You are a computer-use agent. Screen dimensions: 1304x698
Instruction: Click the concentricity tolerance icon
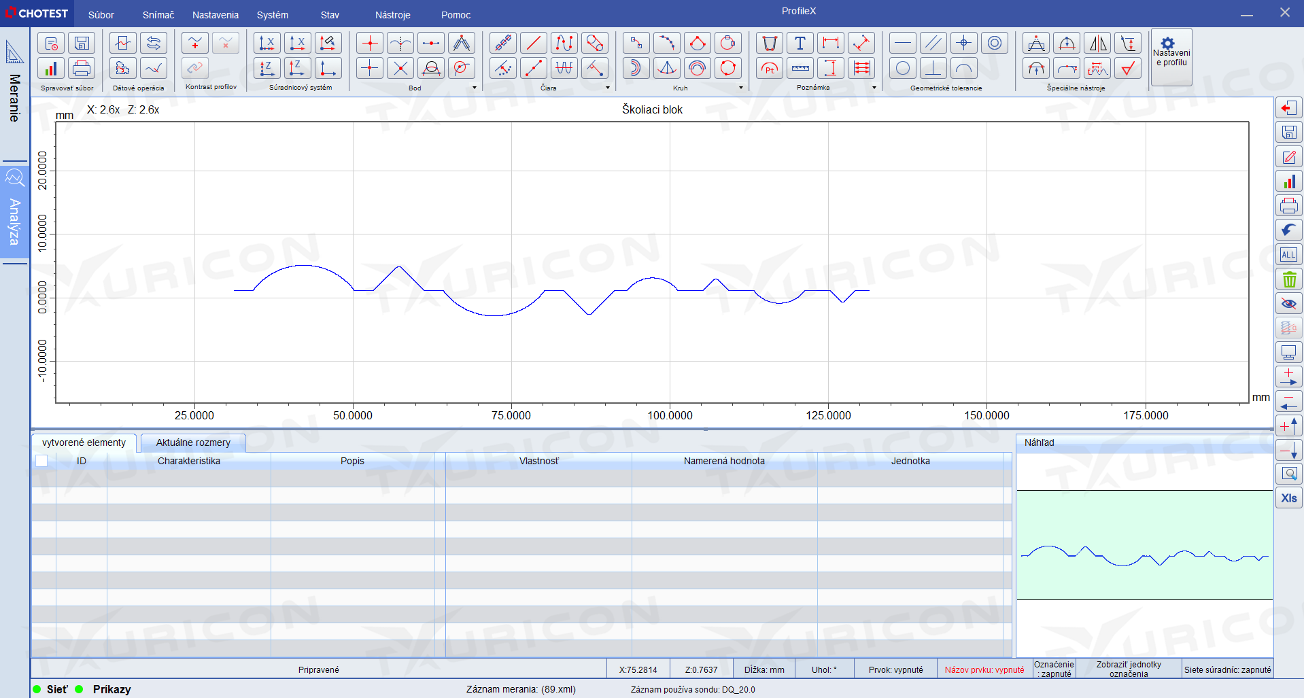click(994, 43)
